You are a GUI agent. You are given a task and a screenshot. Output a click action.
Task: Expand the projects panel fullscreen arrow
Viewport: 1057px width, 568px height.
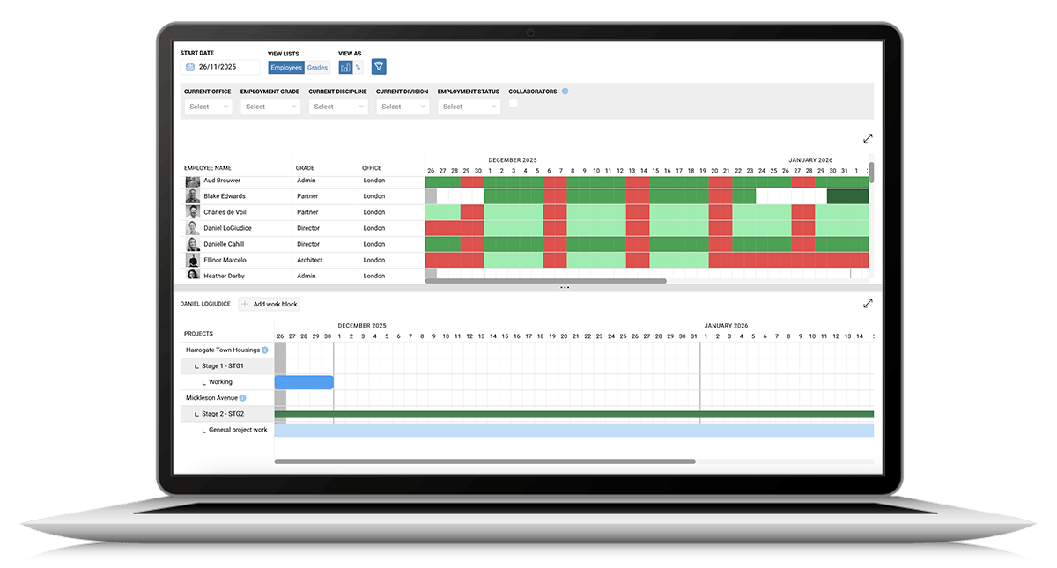868,303
